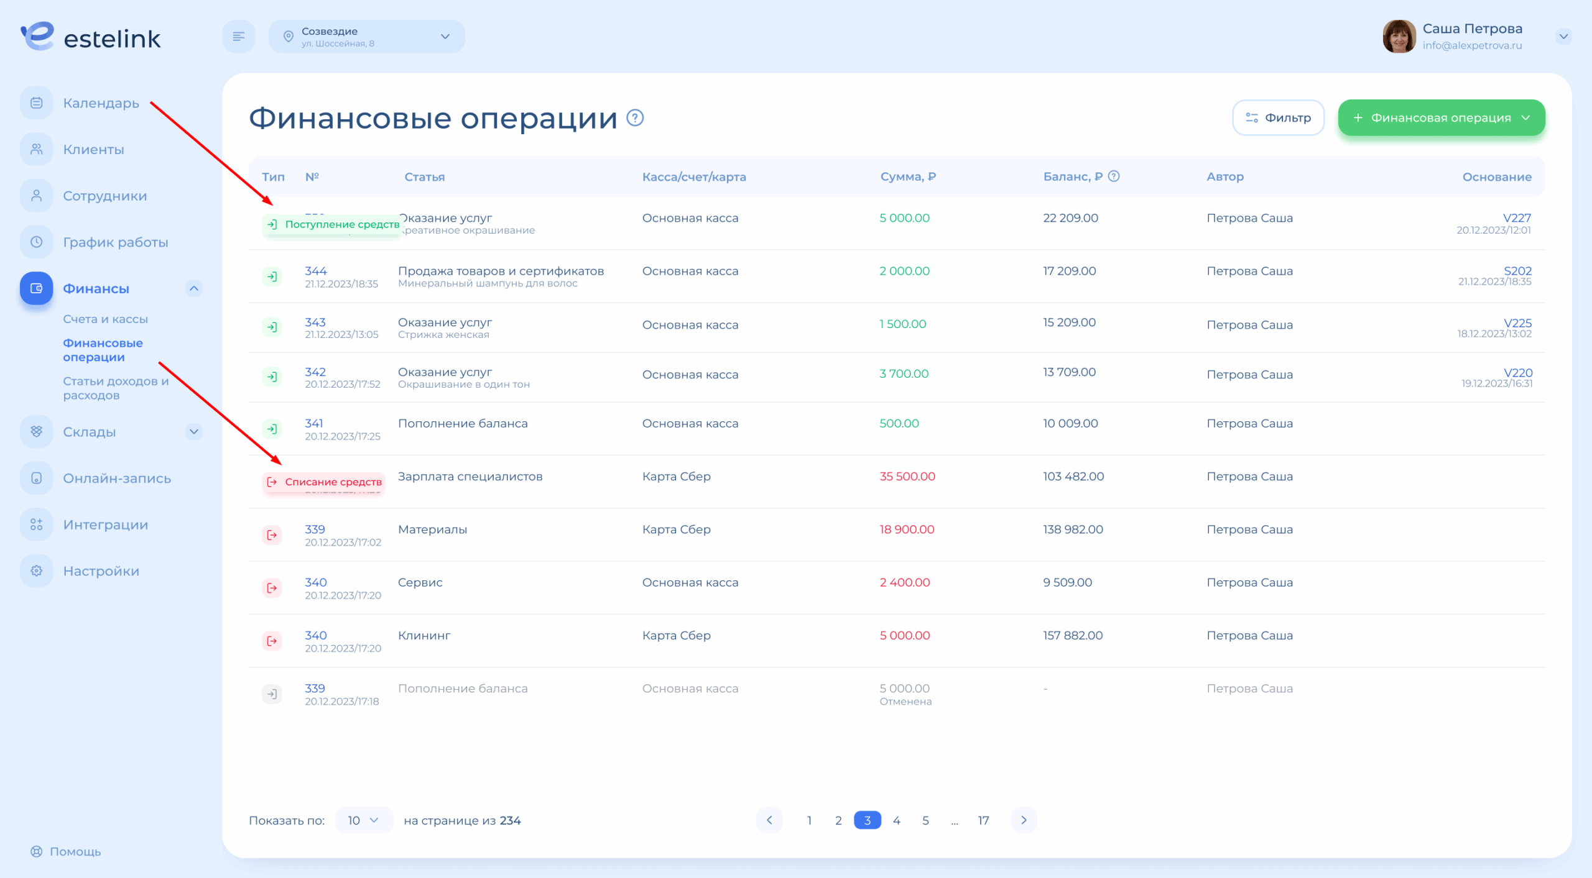
Task: Click Зарплата специалистов article text
Action: pyautogui.click(x=470, y=477)
